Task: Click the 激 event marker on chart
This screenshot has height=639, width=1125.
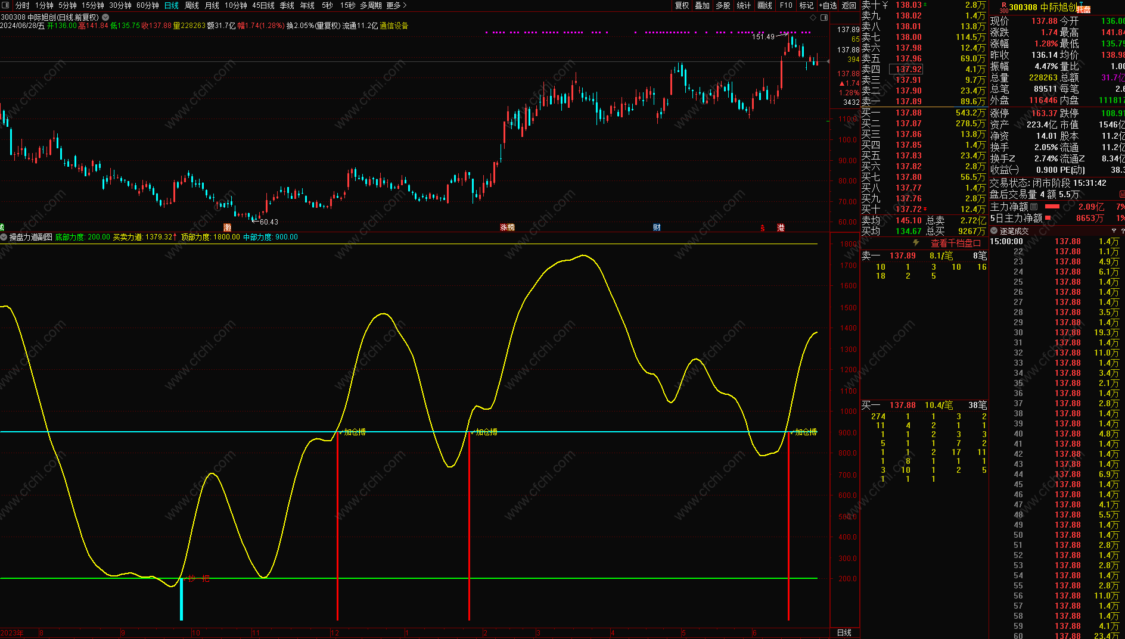Action: pyautogui.click(x=227, y=227)
